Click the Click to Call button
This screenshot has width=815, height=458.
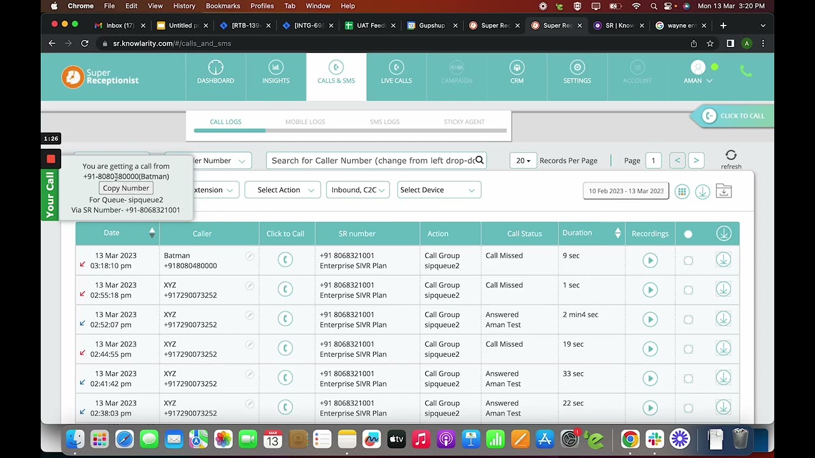click(733, 116)
